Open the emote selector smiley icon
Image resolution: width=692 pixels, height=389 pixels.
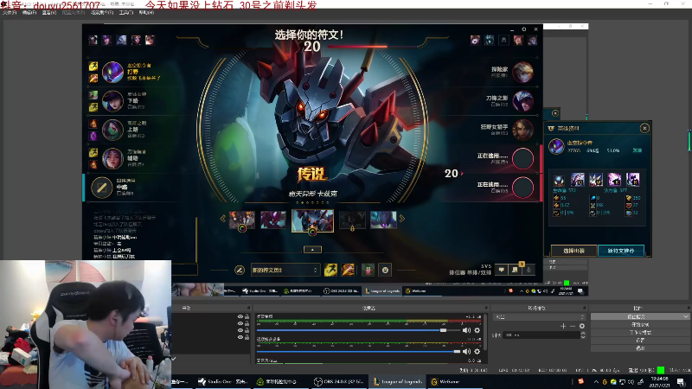tap(385, 270)
